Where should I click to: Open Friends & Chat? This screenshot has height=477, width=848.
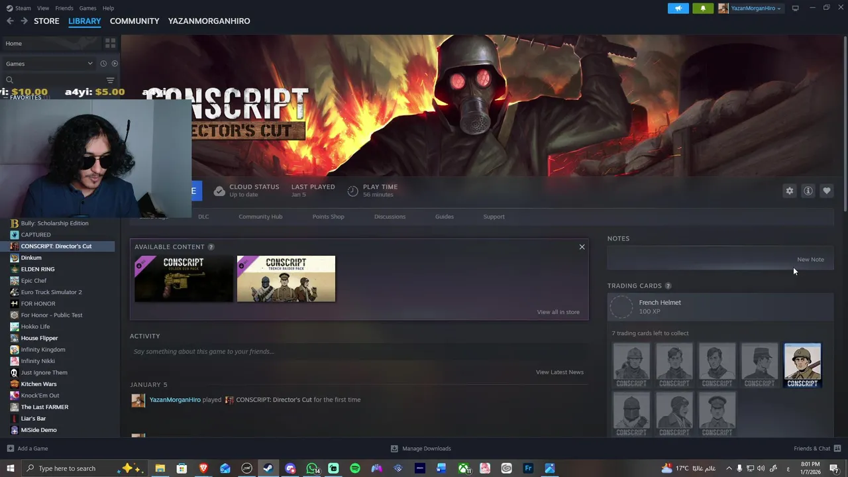point(817,449)
